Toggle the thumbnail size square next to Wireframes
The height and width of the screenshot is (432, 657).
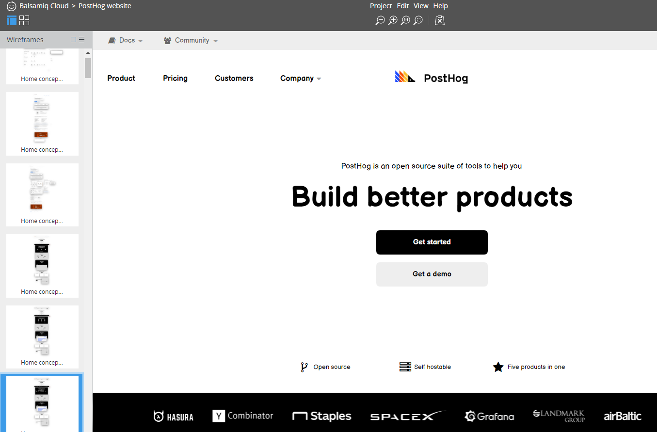[x=73, y=39]
